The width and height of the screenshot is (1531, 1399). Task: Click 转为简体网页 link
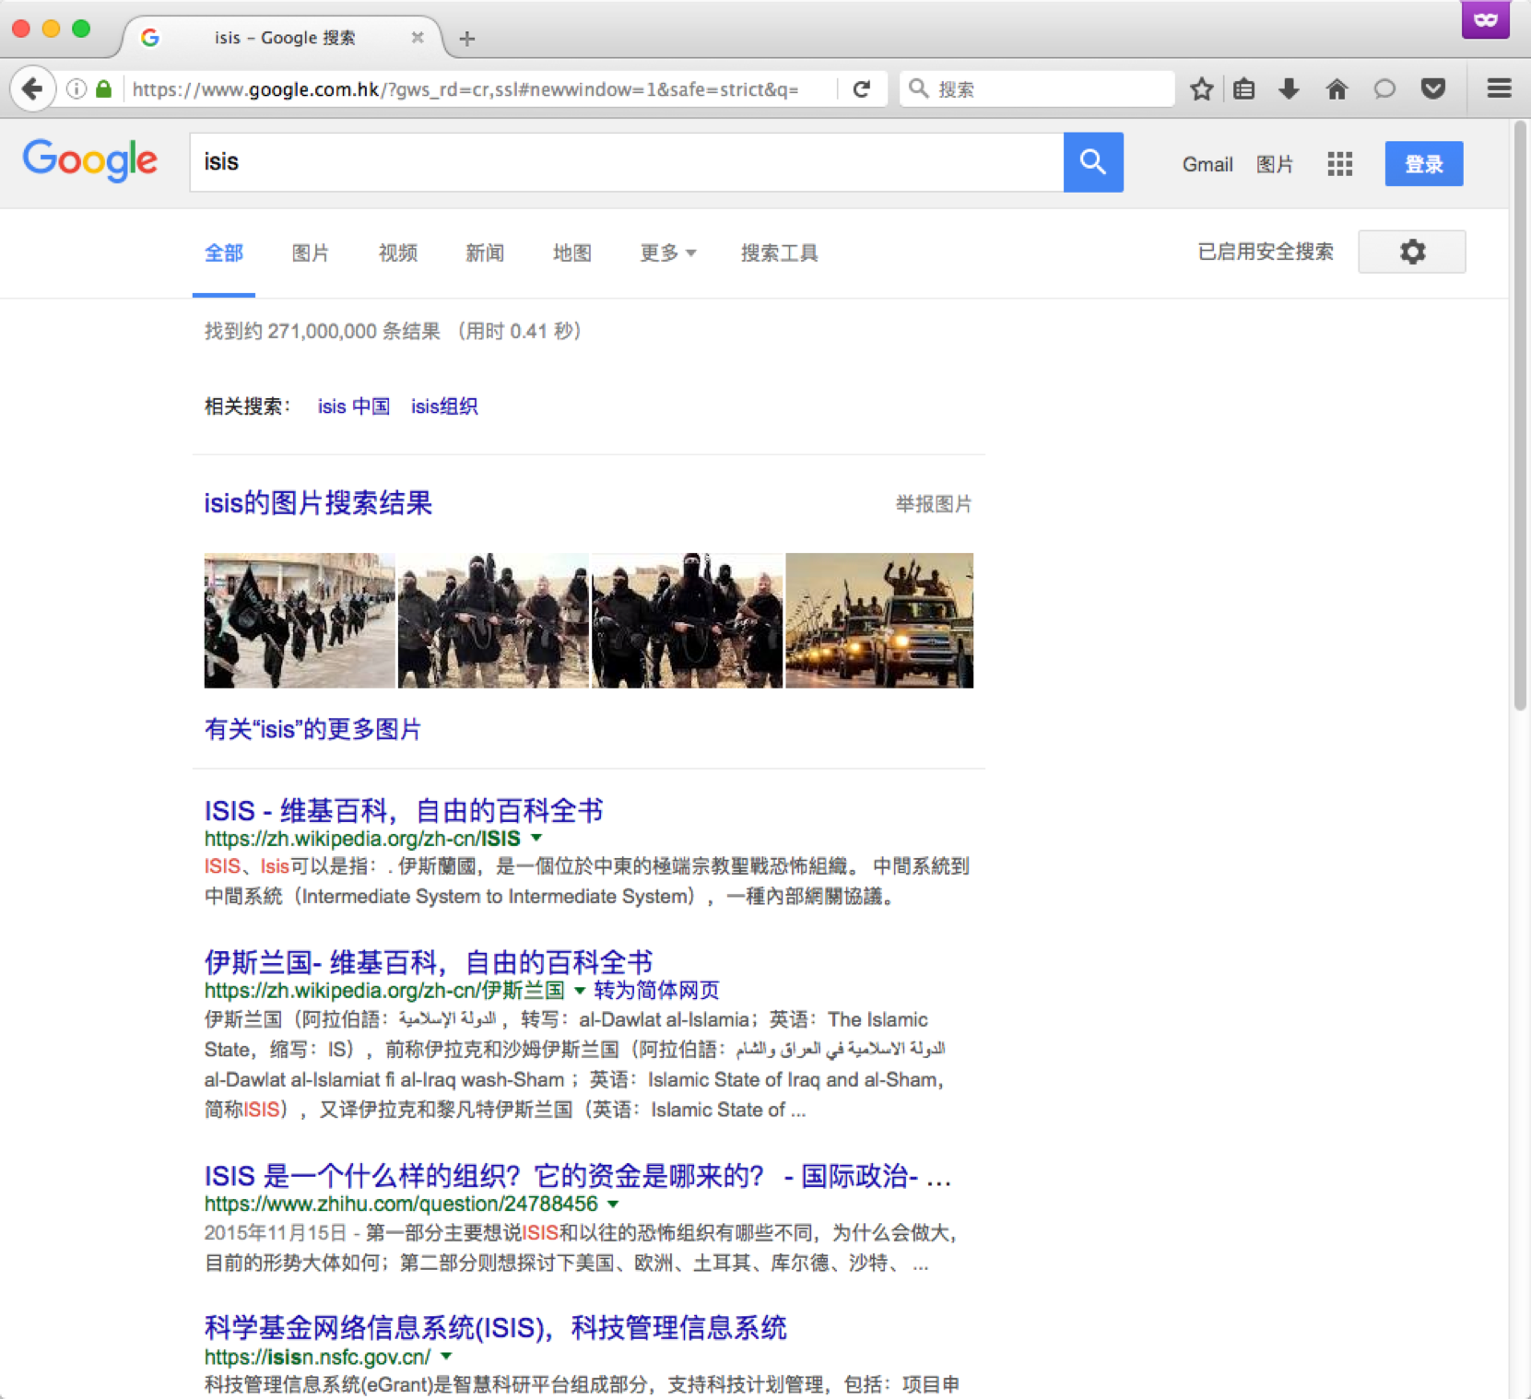(x=656, y=991)
